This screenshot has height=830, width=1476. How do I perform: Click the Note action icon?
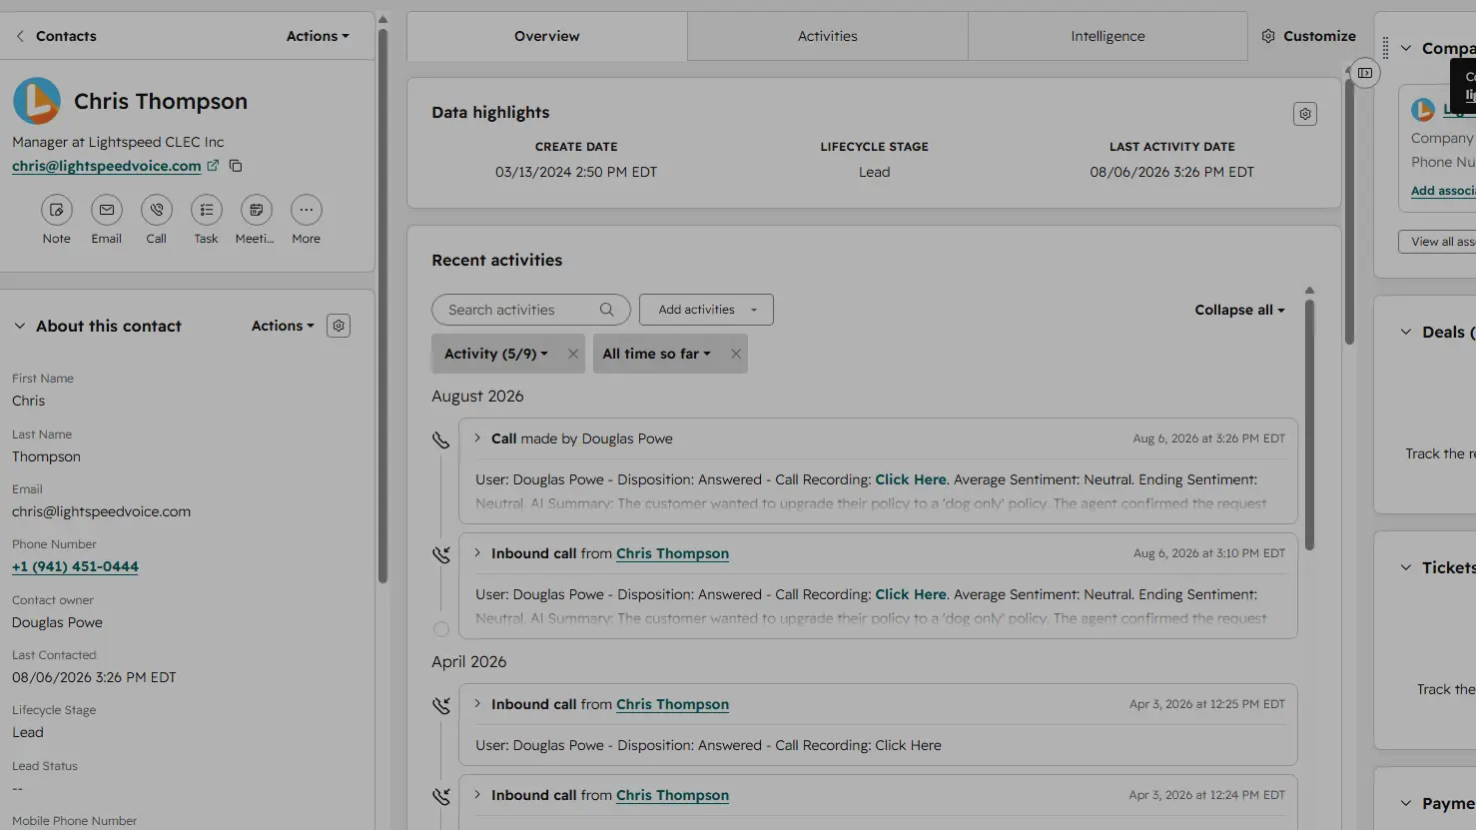click(x=57, y=210)
